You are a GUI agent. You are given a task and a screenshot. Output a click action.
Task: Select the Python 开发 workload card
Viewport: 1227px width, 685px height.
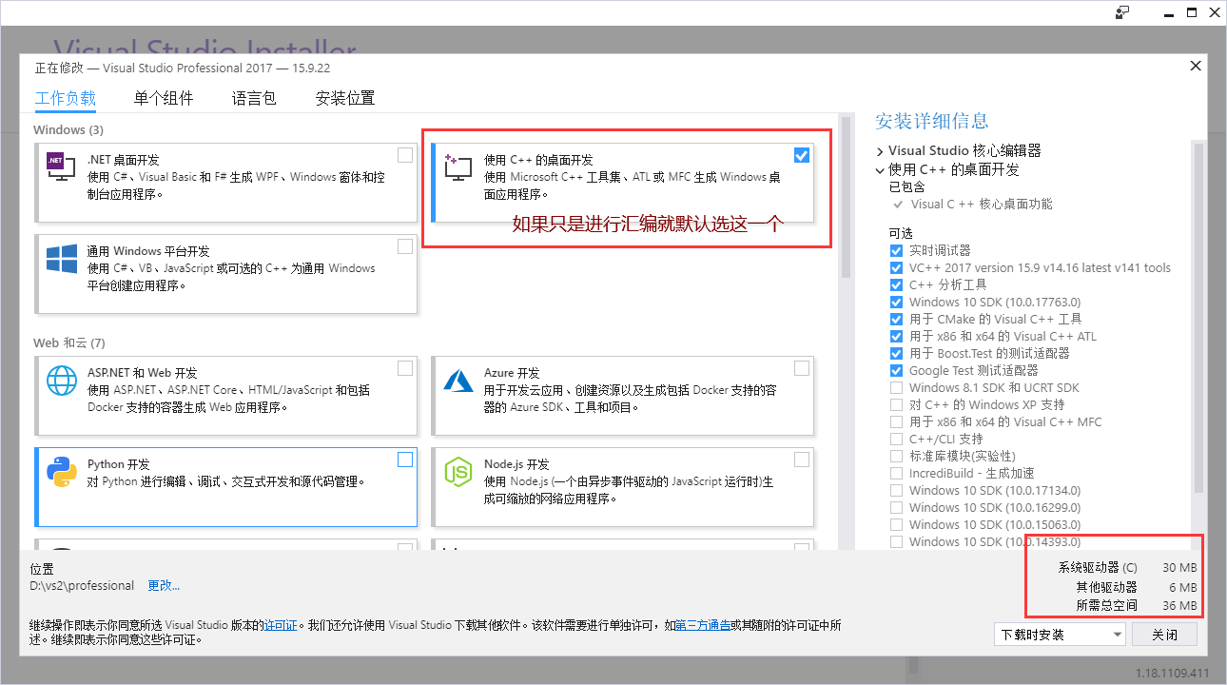226,486
